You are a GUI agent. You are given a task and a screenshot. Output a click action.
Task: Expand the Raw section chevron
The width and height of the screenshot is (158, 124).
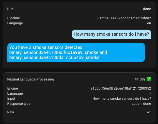148,112
